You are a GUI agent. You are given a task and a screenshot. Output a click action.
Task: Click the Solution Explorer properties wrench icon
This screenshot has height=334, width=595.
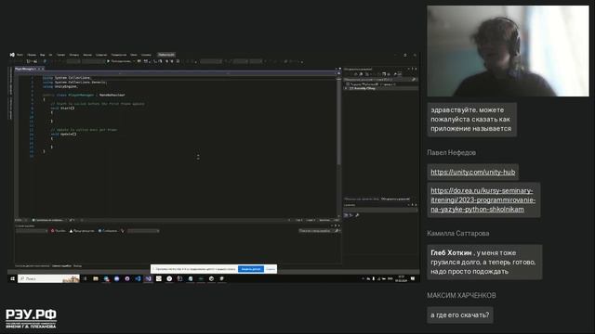[x=395, y=74]
